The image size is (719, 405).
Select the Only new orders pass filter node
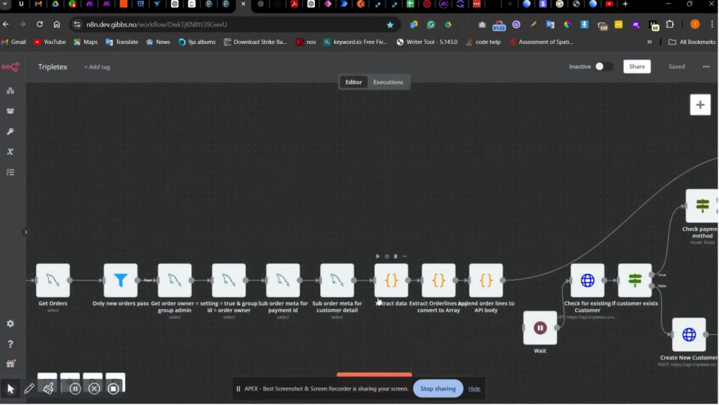tap(121, 281)
